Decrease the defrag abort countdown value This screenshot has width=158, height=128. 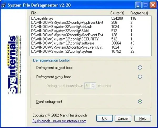pos(93,87)
